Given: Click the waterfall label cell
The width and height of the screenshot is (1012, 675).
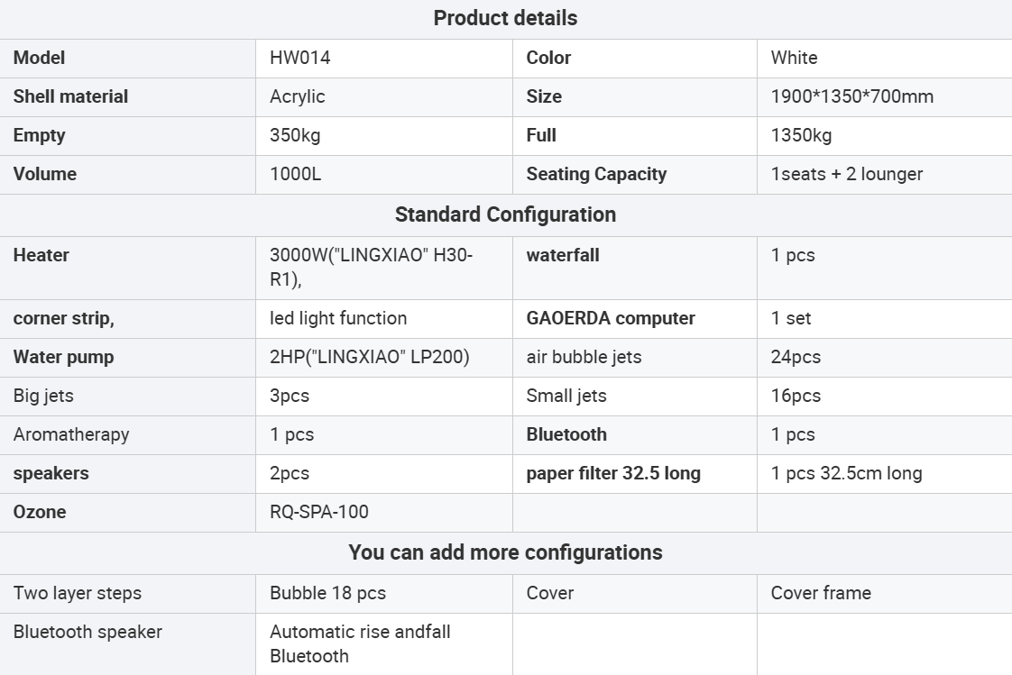Looking at the screenshot, I should (563, 255).
